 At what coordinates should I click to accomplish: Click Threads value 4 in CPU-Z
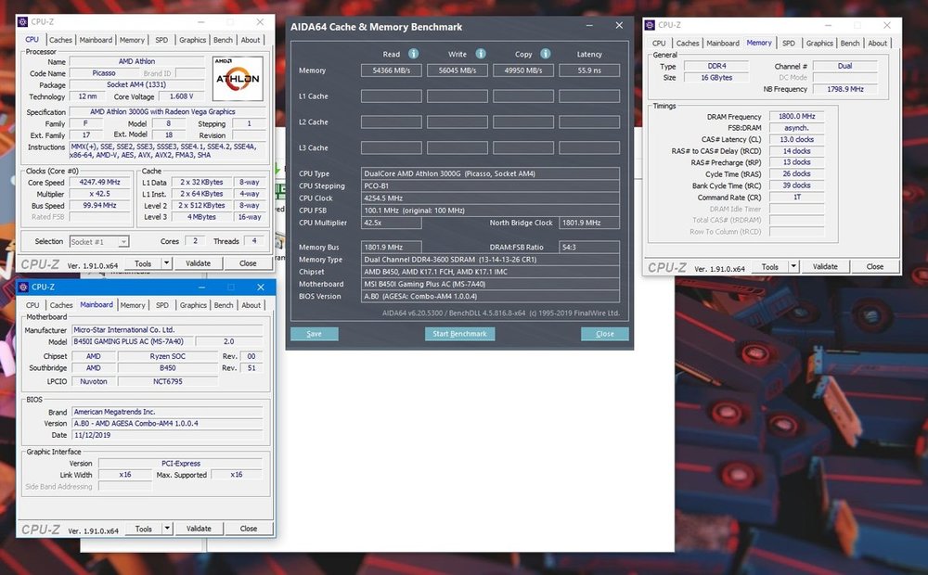[x=254, y=241]
